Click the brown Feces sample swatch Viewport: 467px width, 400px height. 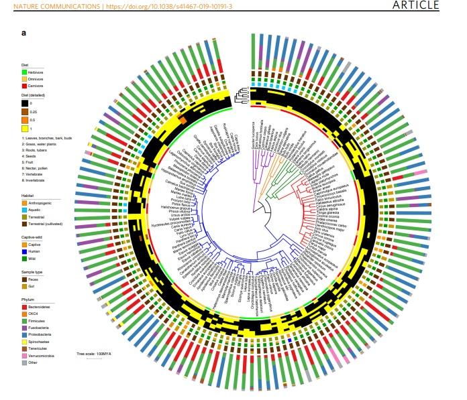pyautogui.click(x=24, y=279)
